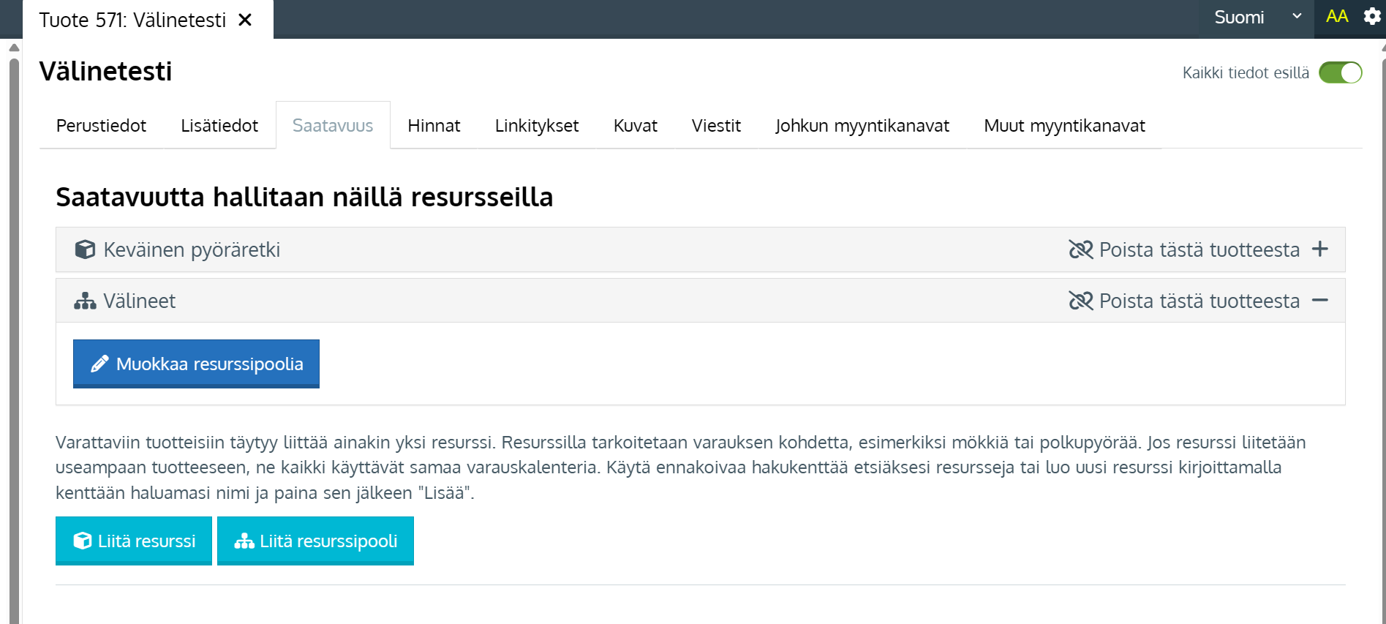Open the settings gear icon

pos(1372,16)
